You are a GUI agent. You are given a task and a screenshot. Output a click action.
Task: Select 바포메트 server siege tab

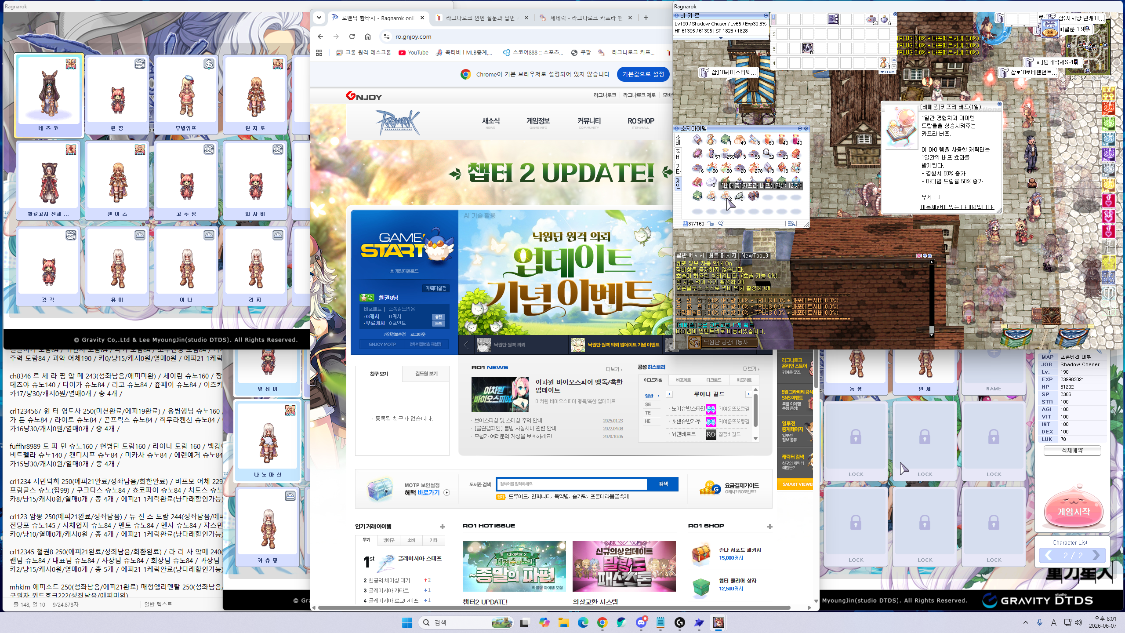683,380
